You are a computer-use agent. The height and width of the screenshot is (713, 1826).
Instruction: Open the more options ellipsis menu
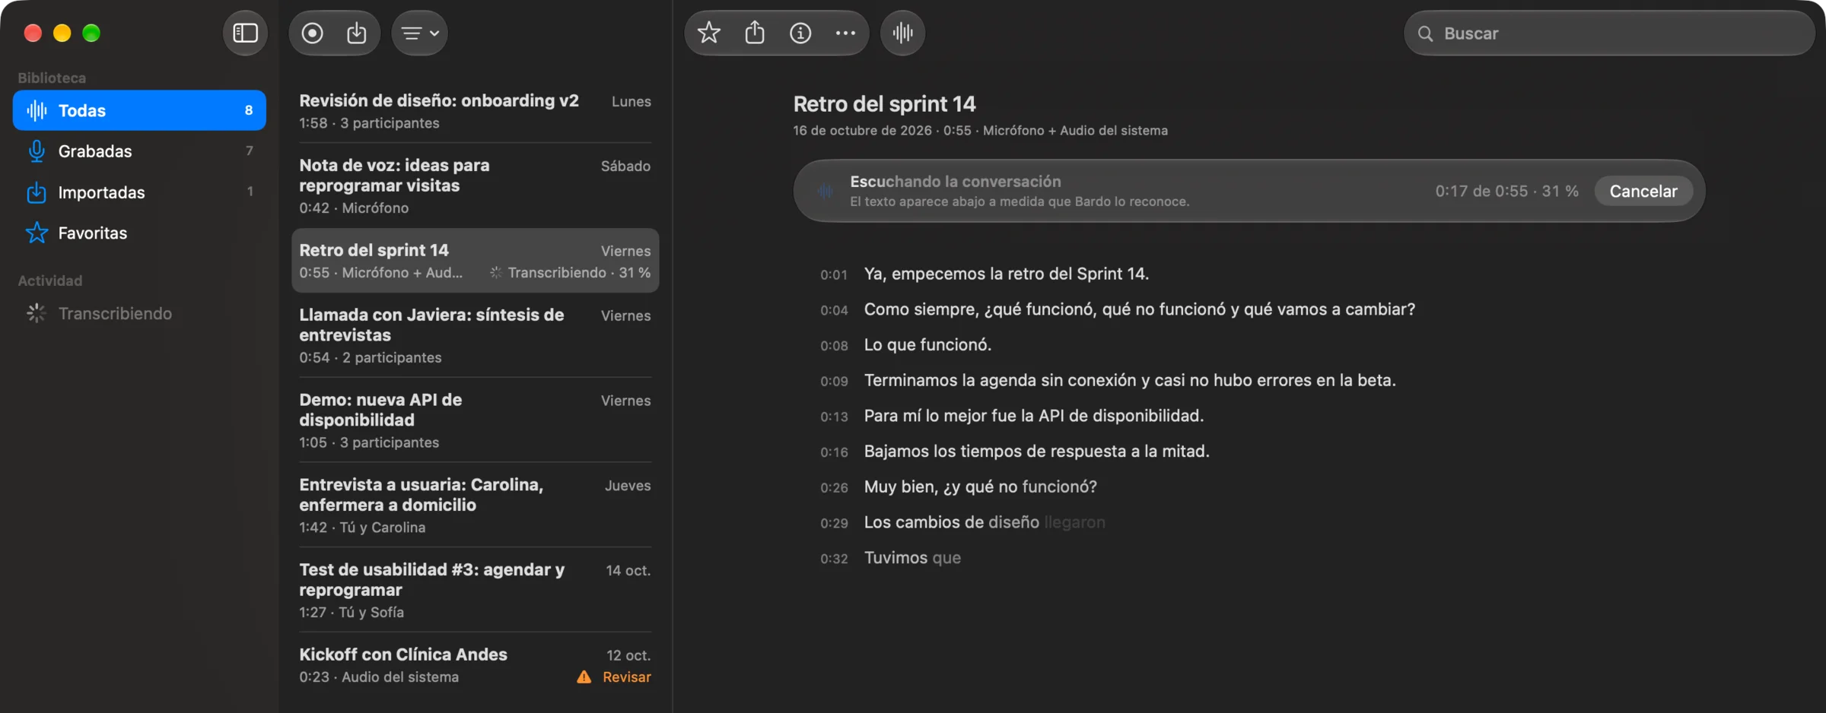(x=845, y=33)
